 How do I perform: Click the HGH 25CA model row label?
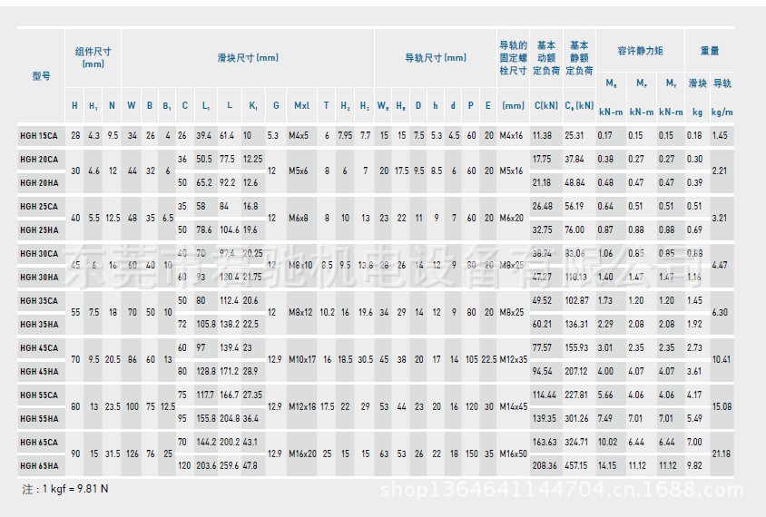pyautogui.click(x=39, y=206)
